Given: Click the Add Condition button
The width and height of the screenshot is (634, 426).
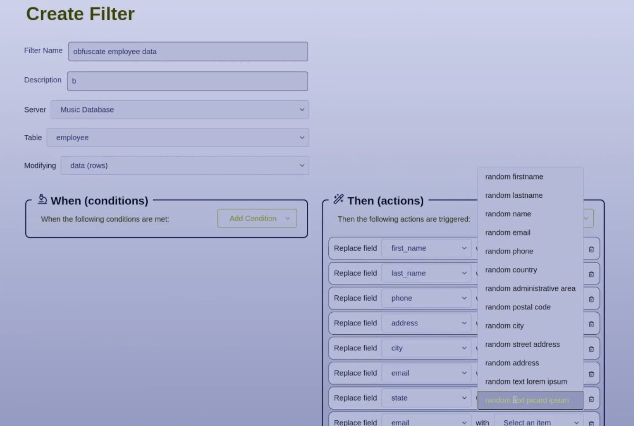Looking at the screenshot, I should (257, 219).
